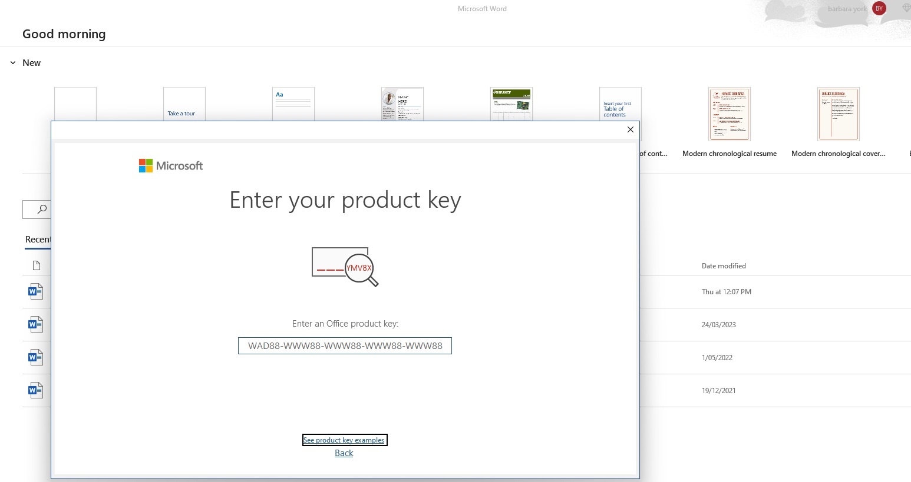Click the search magnifier icon
Viewport: 911px width, 482px height.
coord(42,209)
